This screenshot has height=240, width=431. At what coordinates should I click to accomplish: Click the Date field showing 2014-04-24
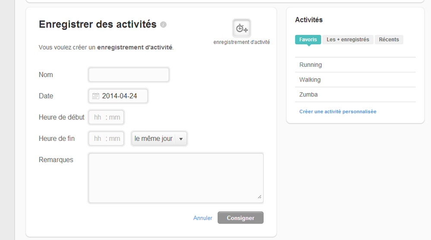[x=118, y=96]
